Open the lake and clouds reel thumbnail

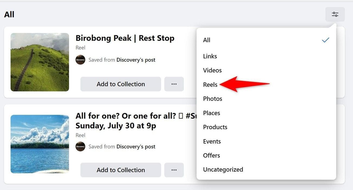pyautogui.click(x=40, y=144)
